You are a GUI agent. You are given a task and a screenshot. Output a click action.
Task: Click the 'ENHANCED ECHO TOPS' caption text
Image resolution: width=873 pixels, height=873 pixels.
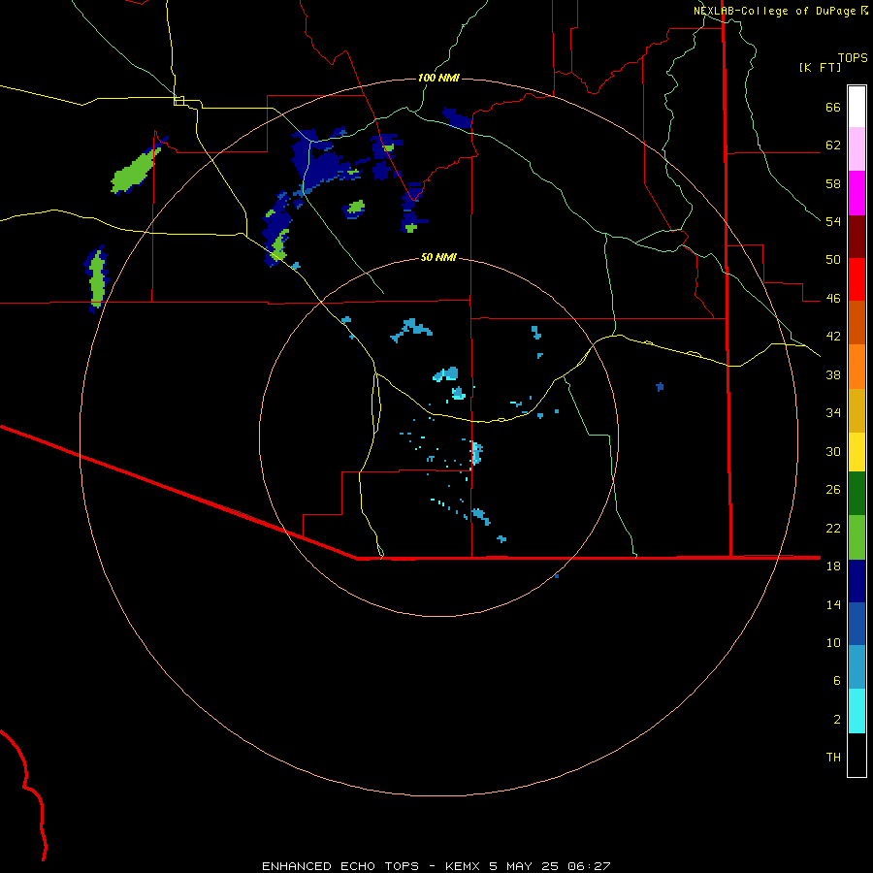(340, 866)
